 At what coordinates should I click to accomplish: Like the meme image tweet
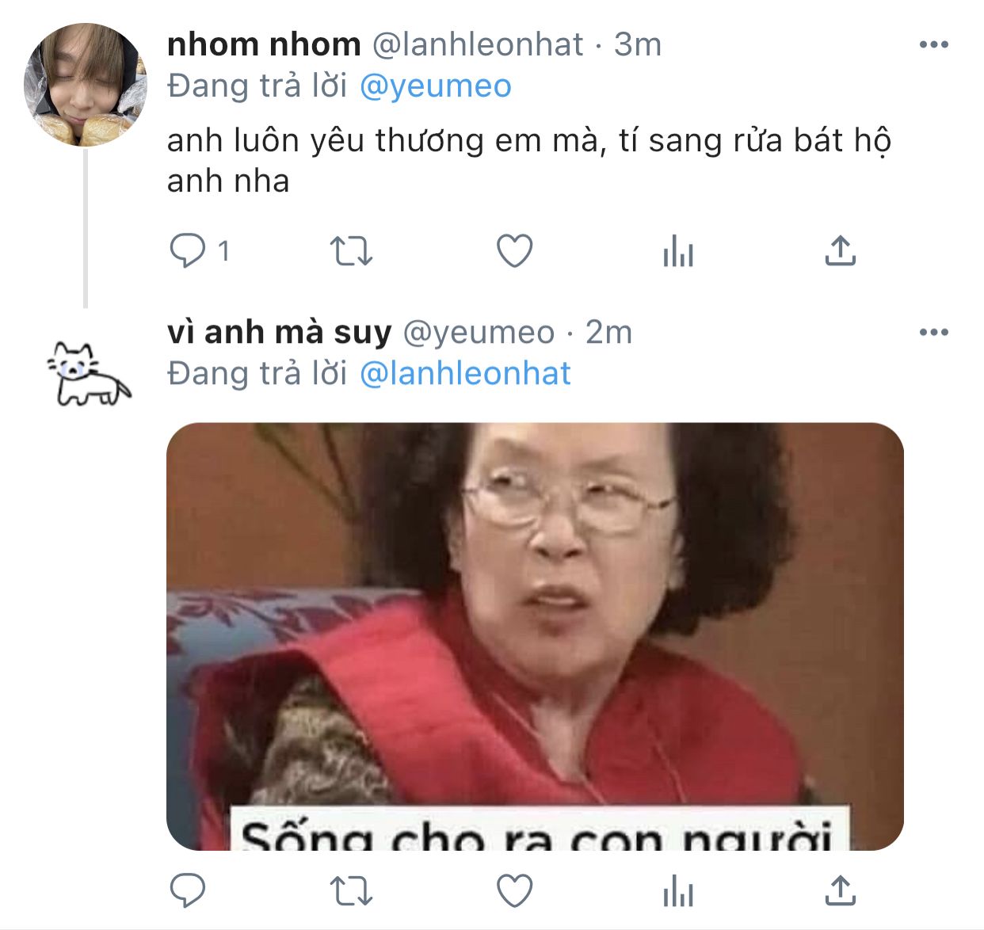(x=514, y=890)
